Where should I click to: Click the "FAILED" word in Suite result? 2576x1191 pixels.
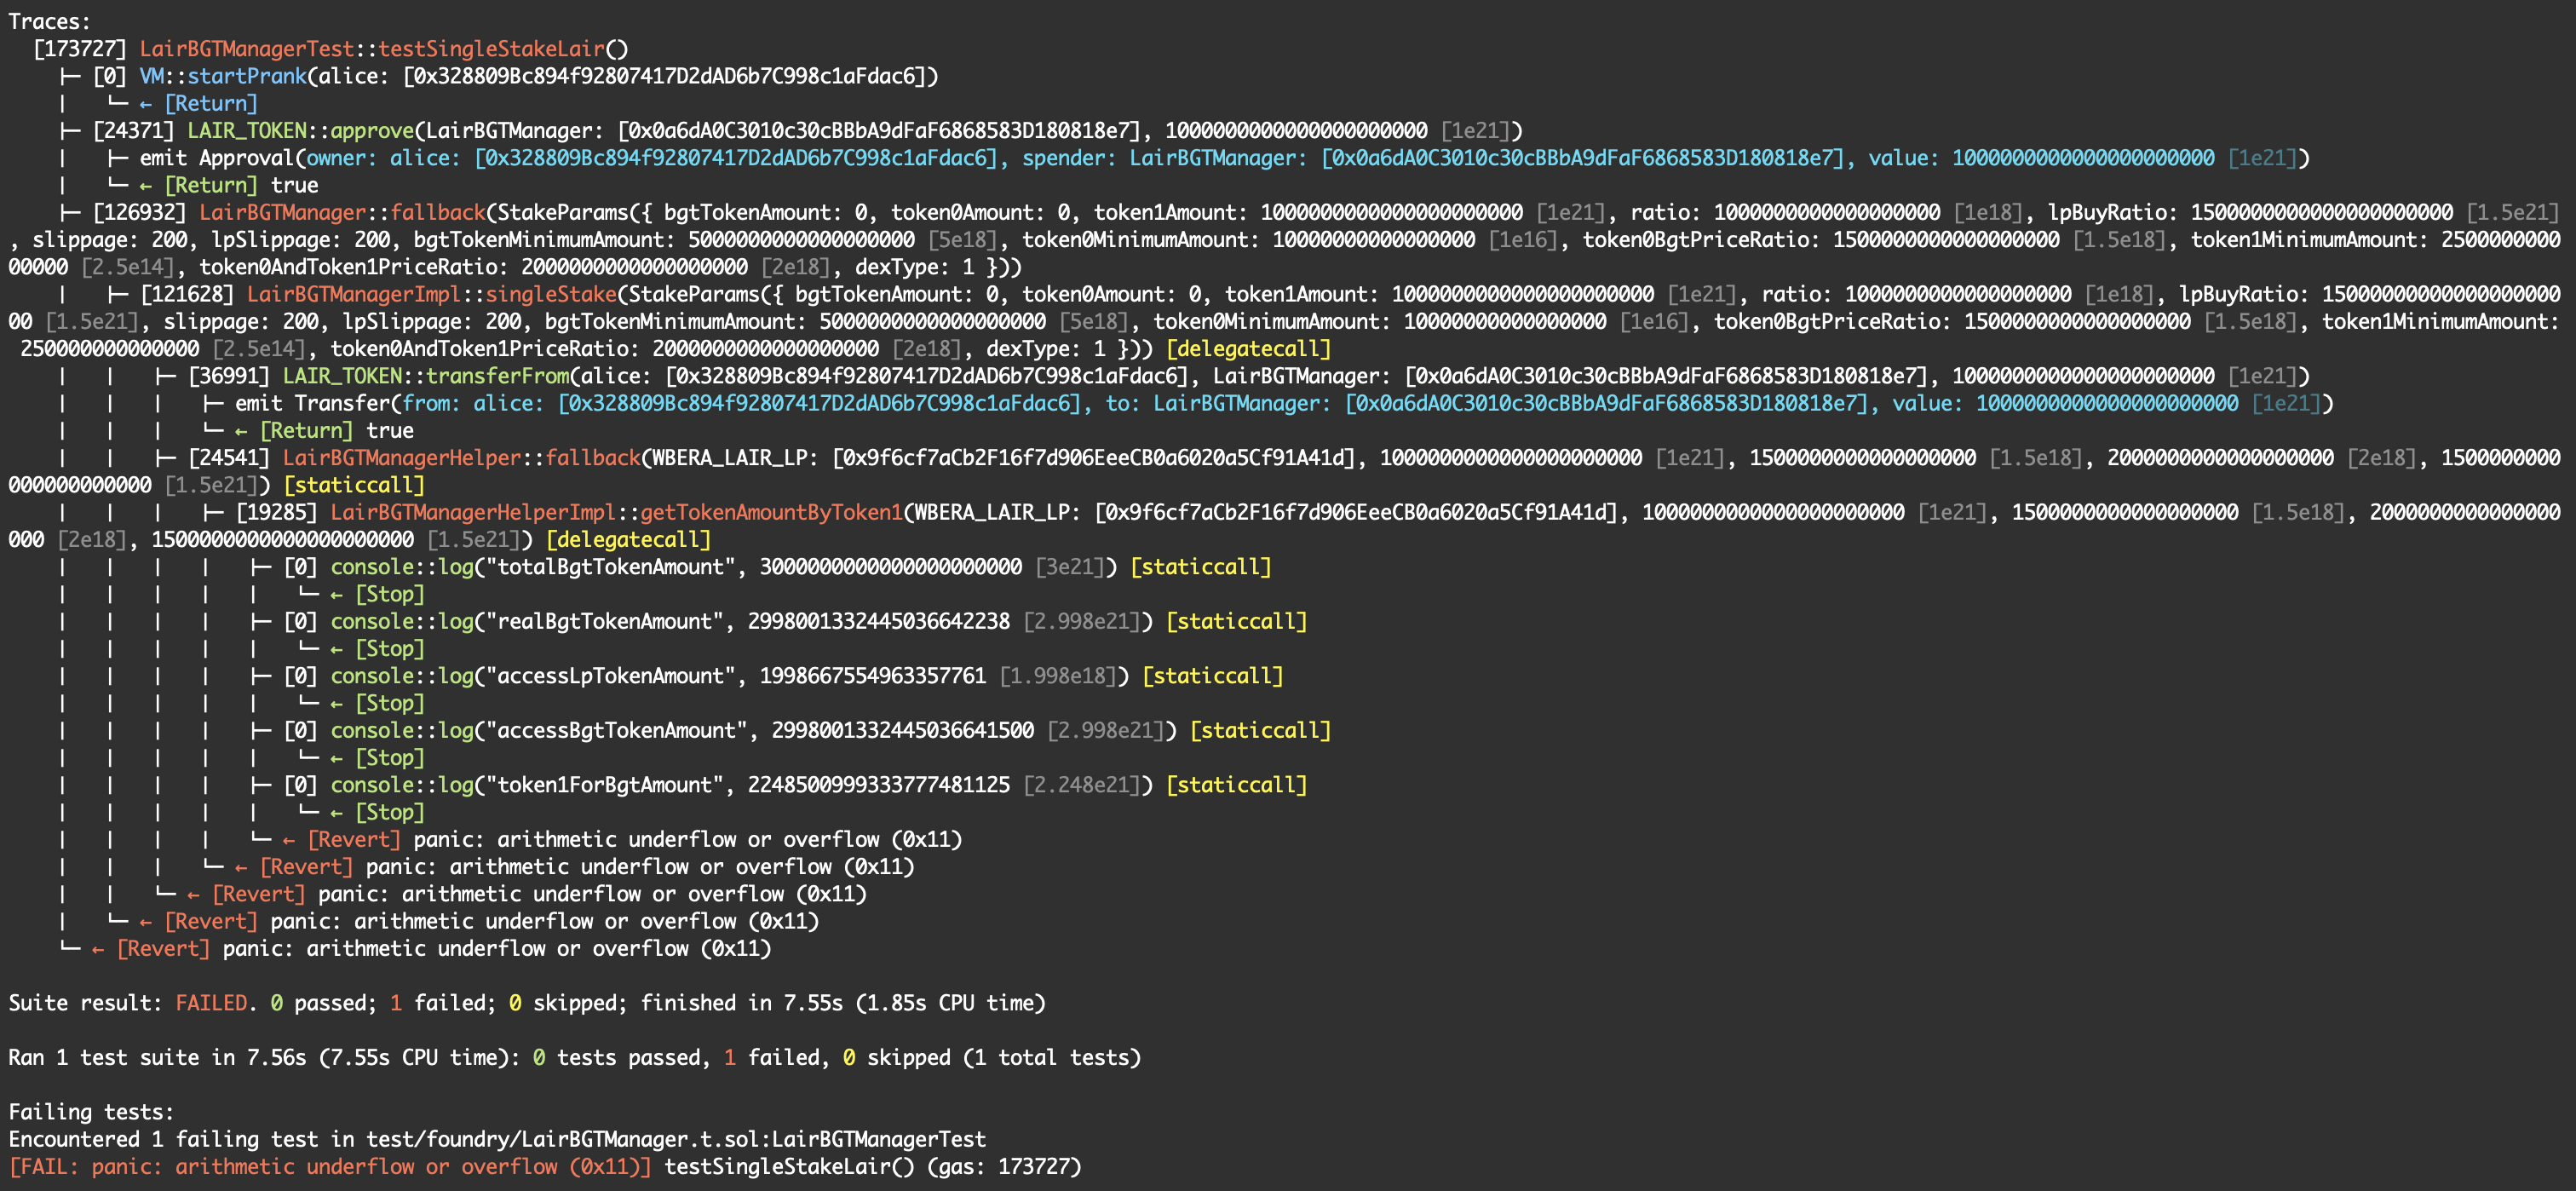[x=211, y=1003]
